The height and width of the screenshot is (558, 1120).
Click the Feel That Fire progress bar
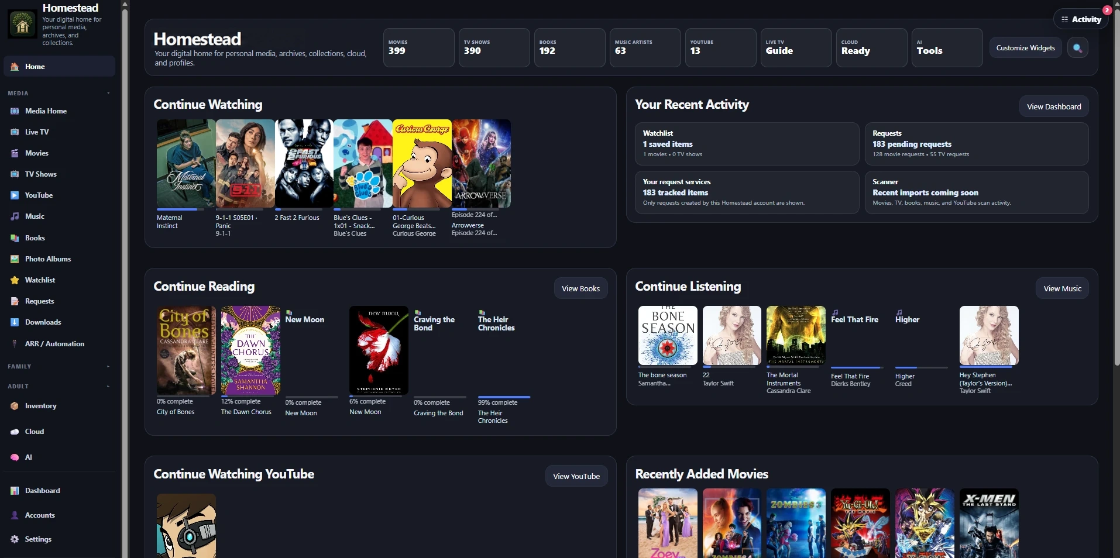click(857, 367)
